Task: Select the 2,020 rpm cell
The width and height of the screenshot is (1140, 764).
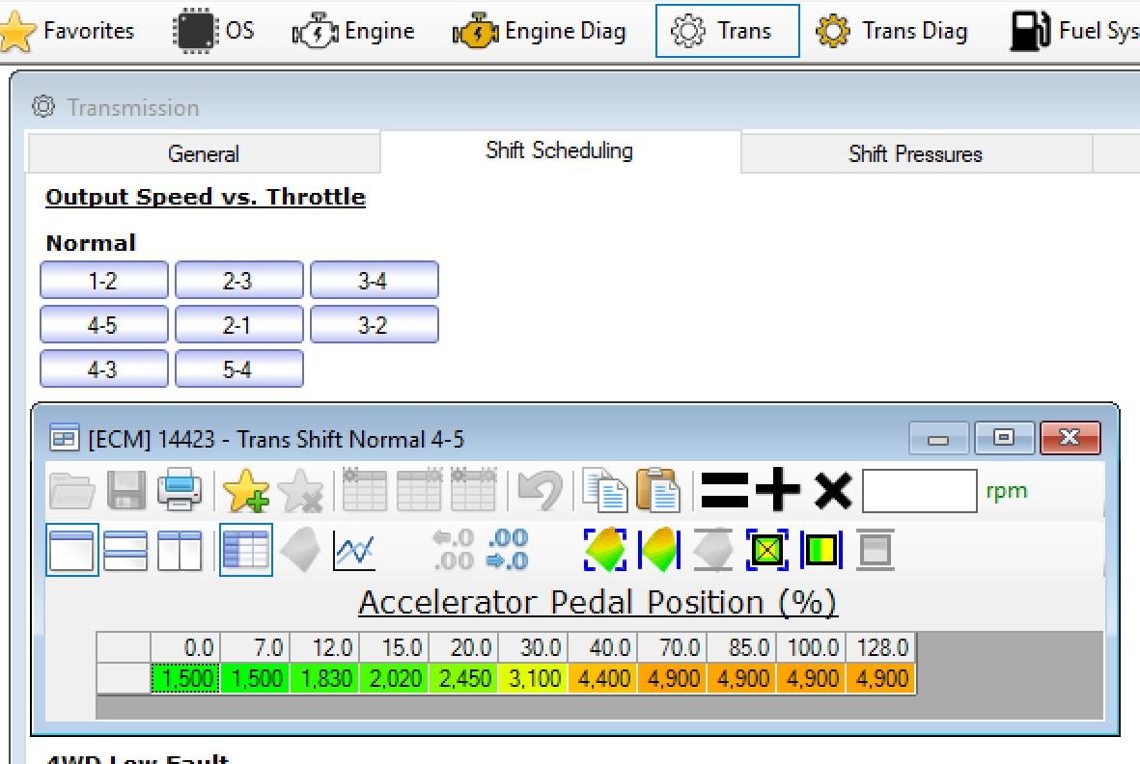Action: tap(394, 678)
